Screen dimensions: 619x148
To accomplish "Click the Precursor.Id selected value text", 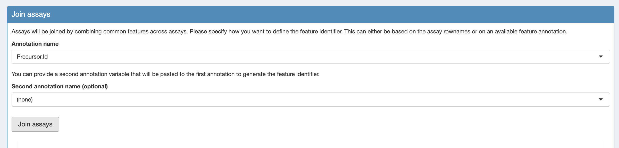I will point(32,57).
